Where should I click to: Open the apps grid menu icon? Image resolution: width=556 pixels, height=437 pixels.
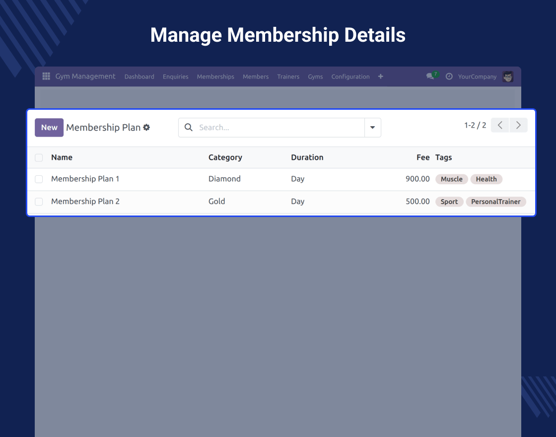tap(46, 76)
